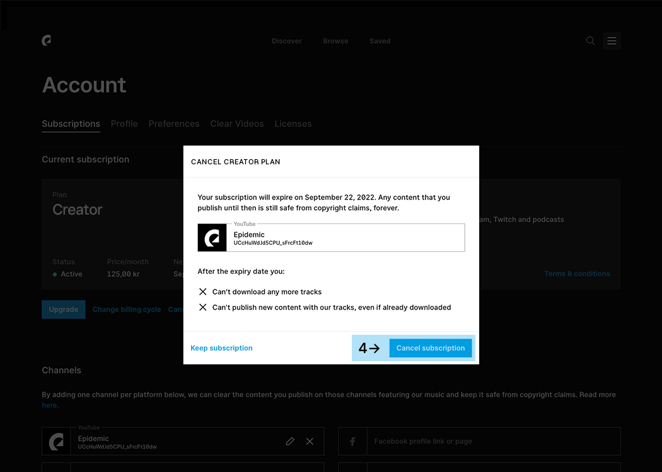Click Keep subscription link
Image resolution: width=662 pixels, height=472 pixels.
click(221, 348)
